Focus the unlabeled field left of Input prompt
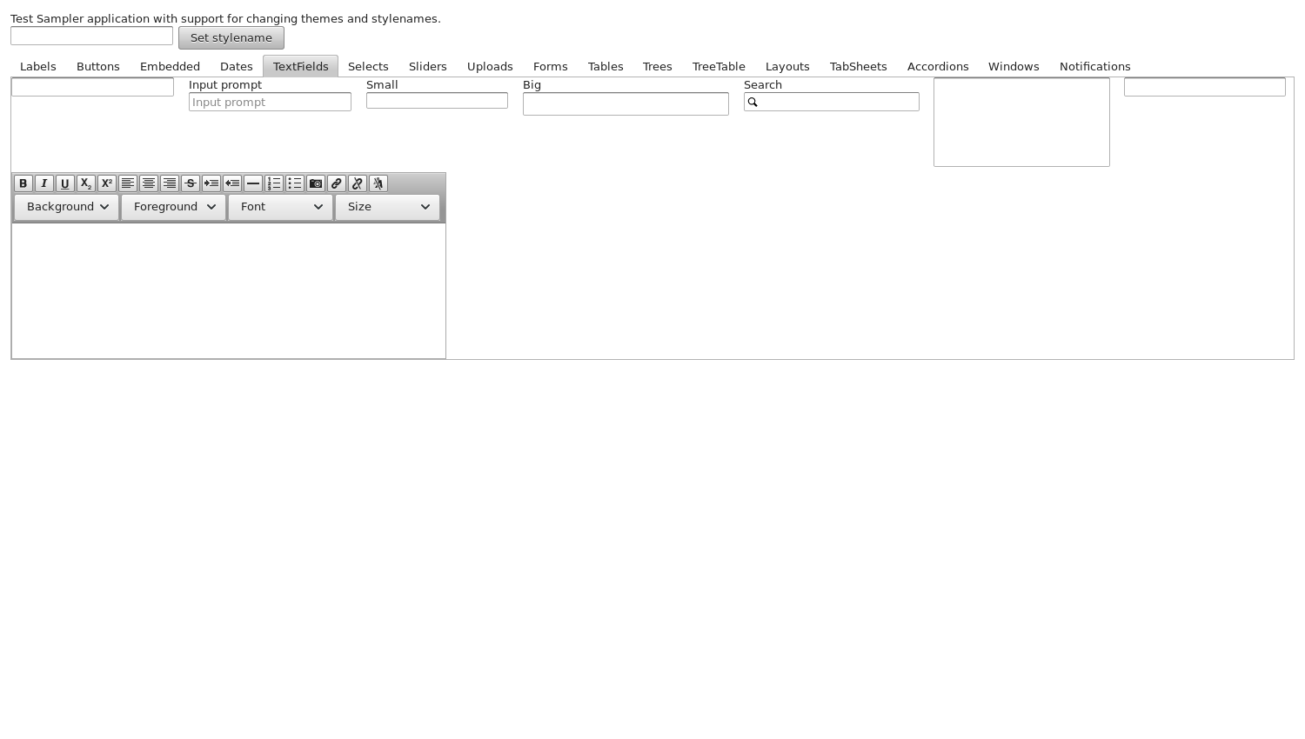Screen dimensions: 1305x739 (x=92, y=87)
